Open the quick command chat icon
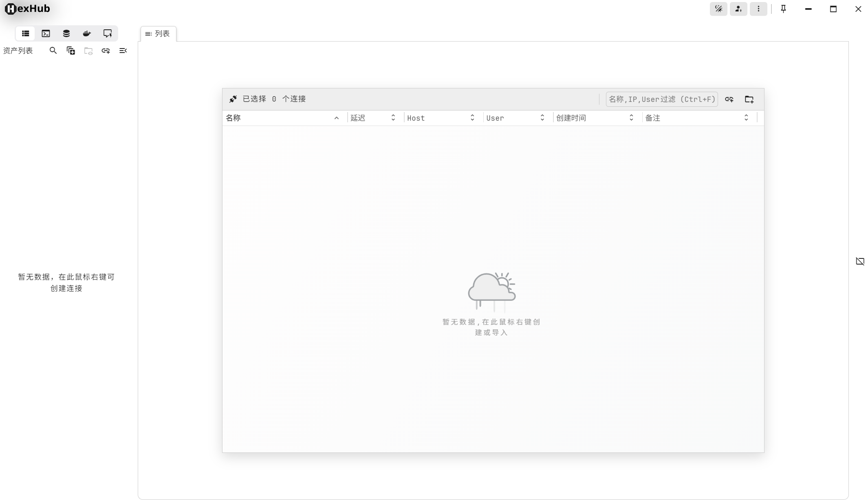This screenshot has height=503, width=868. [107, 33]
